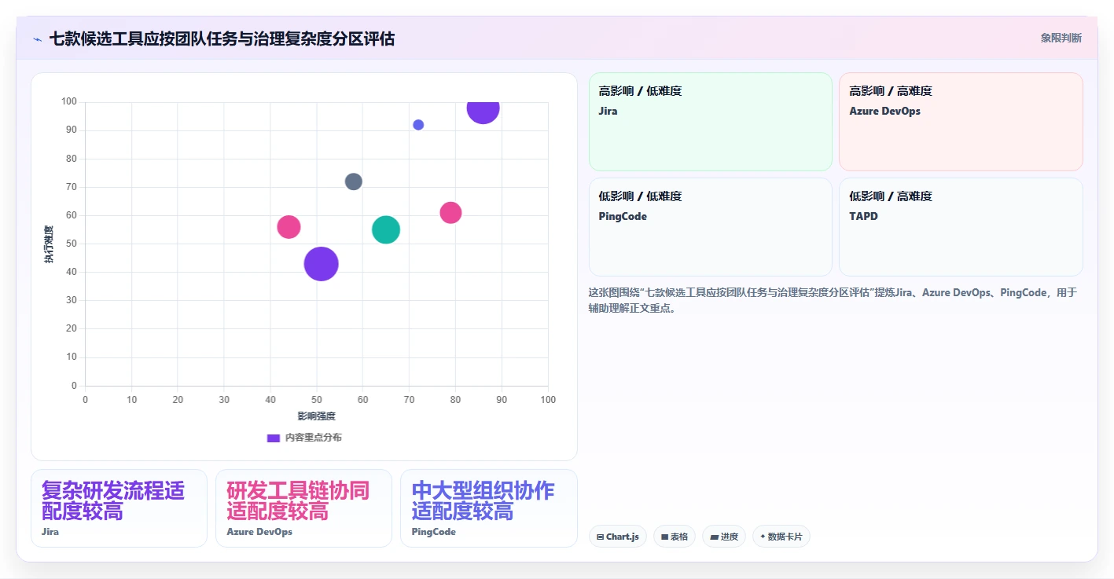Screen dimensions: 1114x579
Task: Click the Chart.js tag chip
Action: click(618, 537)
